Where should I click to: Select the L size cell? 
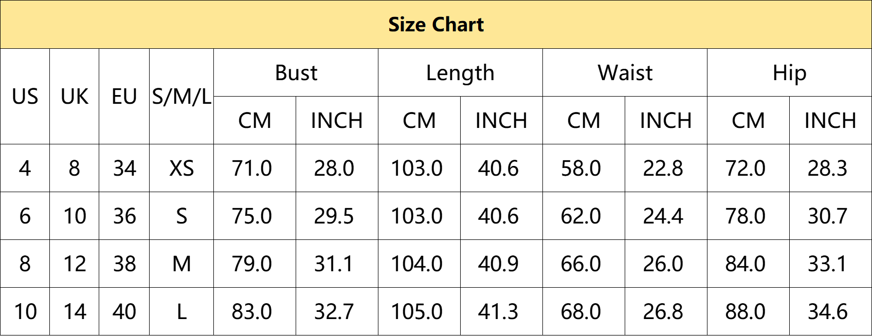181,311
